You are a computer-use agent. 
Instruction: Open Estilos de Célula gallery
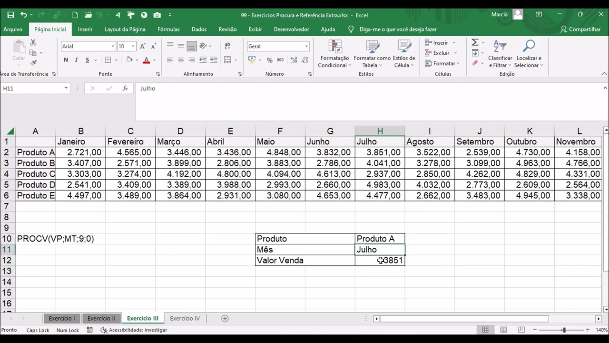pos(404,54)
